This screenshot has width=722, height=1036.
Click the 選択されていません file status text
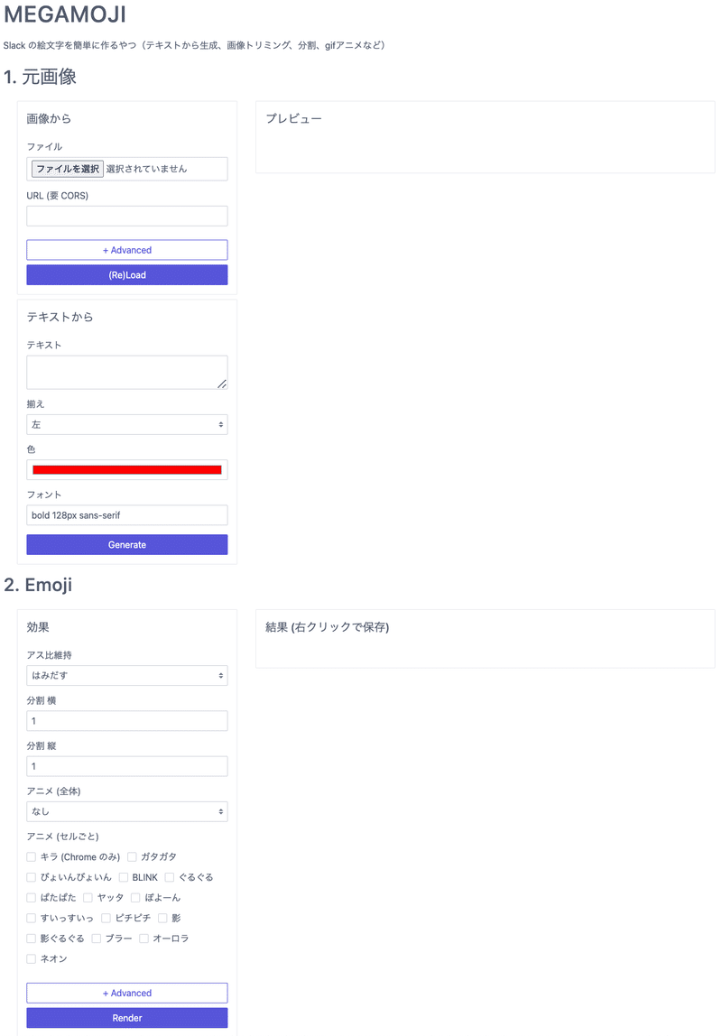[x=146, y=169]
